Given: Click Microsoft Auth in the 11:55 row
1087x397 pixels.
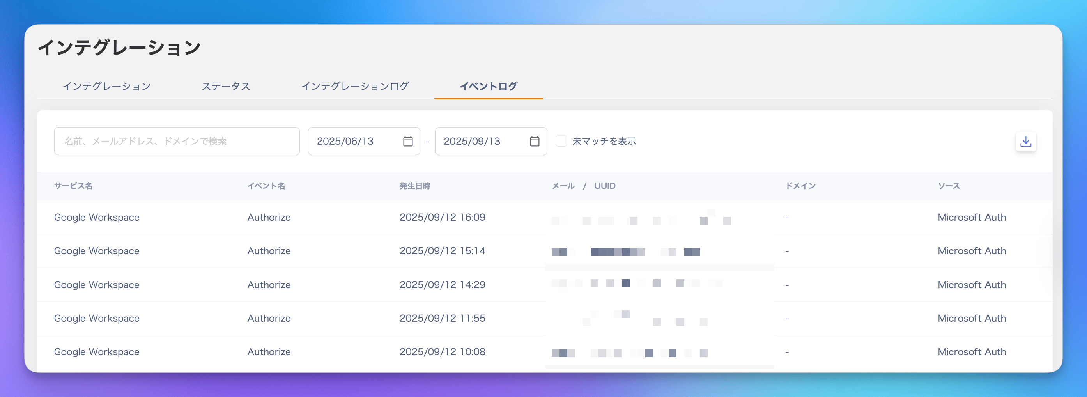Looking at the screenshot, I should click(972, 319).
